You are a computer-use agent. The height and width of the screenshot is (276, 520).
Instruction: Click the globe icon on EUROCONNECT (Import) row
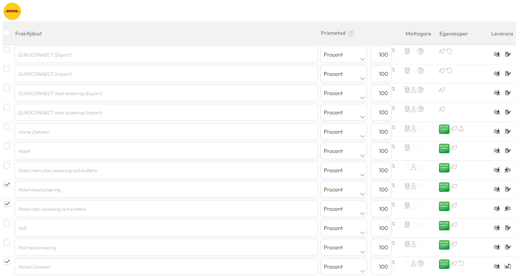pos(421,71)
